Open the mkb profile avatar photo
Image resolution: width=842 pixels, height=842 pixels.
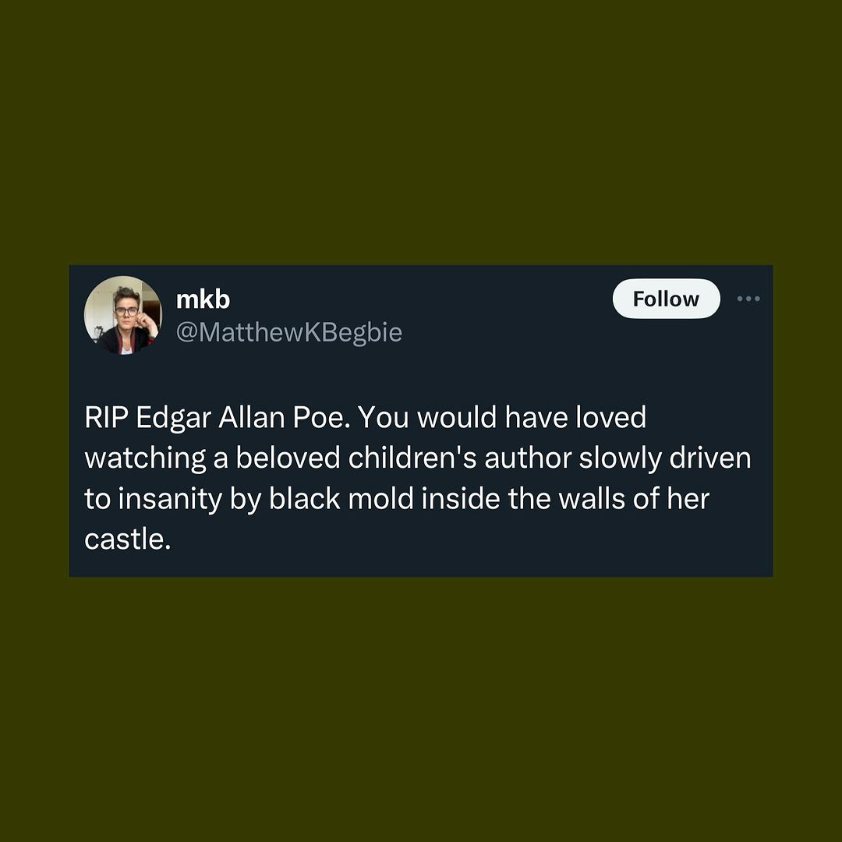pos(123,315)
